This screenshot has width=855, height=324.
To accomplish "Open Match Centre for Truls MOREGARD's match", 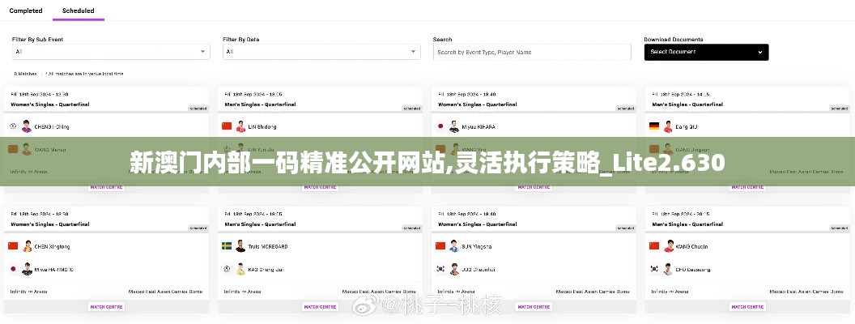I will coord(320,307).
